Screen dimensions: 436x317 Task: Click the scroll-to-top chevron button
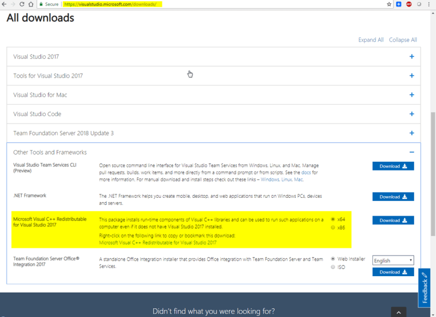pyautogui.click(x=398, y=312)
